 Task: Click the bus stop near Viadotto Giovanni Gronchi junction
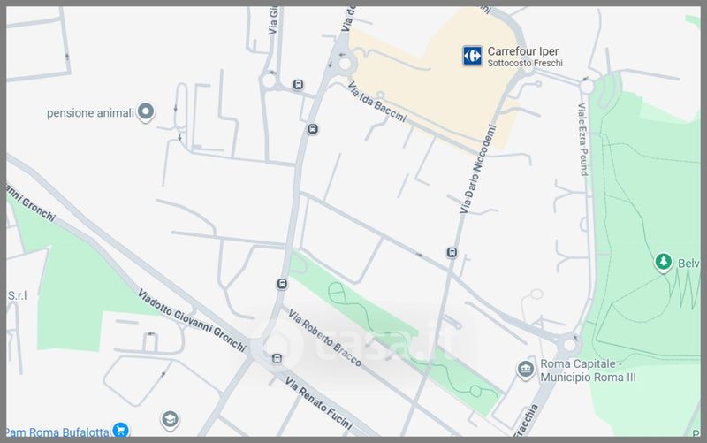tap(277, 359)
